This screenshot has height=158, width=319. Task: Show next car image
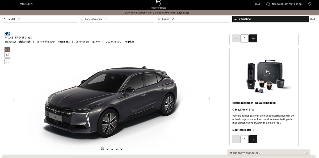209,99
